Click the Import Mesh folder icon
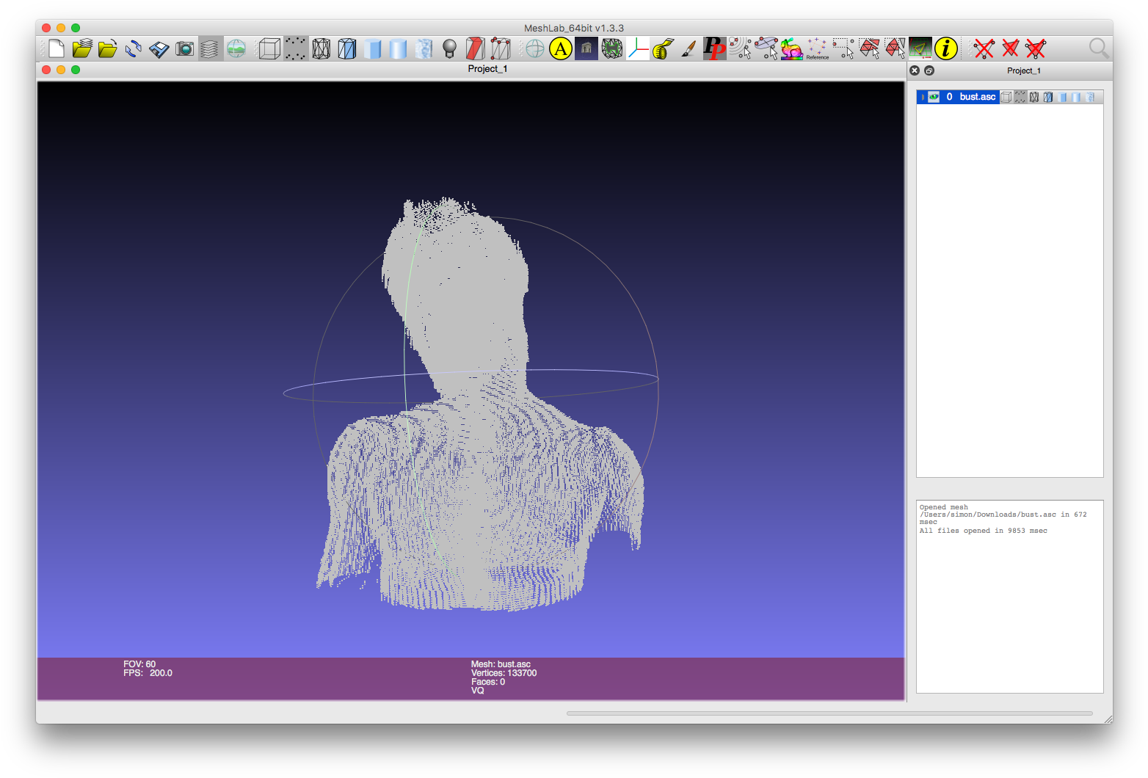The height and width of the screenshot is (778, 1148). (108, 49)
